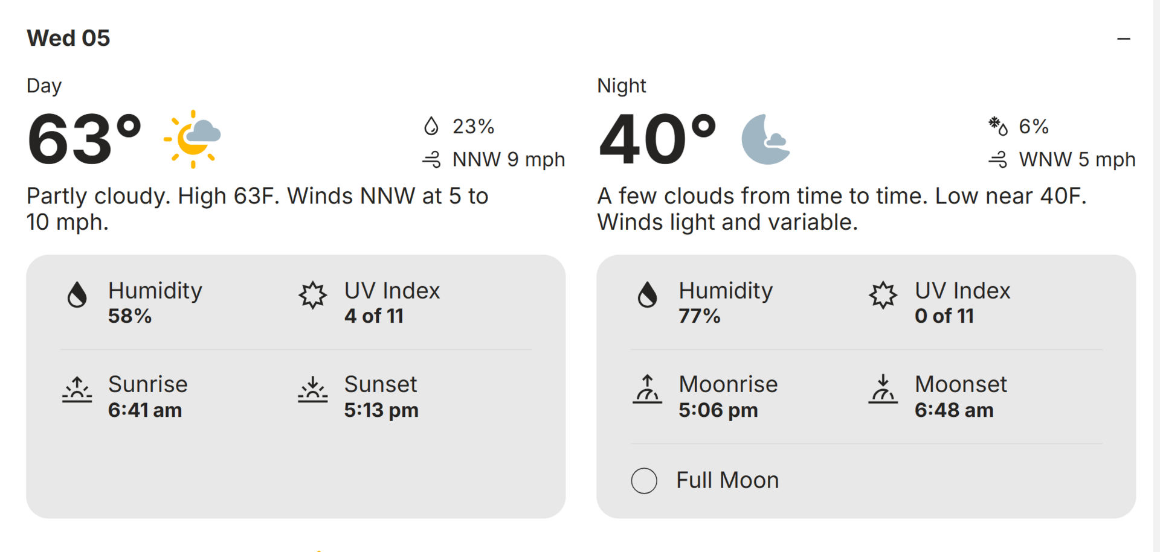Click the Moonset icon
Viewport: 1160px width, 552px height.
click(x=883, y=390)
